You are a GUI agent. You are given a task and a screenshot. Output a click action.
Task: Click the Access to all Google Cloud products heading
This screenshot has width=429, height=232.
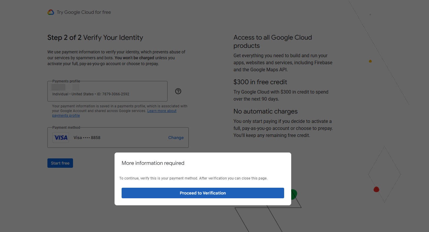(x=272, y=41)
